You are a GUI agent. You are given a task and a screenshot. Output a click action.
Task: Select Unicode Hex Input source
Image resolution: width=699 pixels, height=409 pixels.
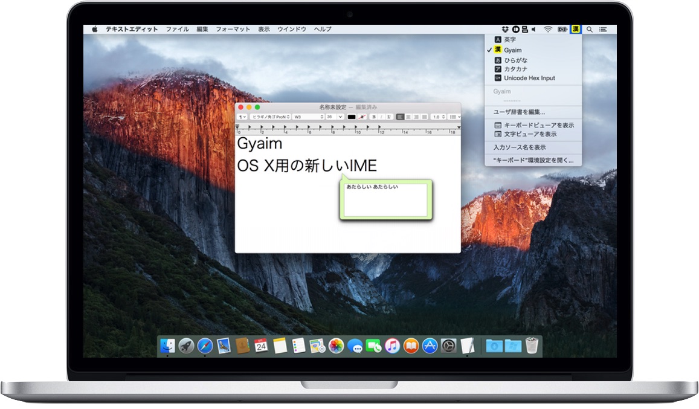tap(533, 78)
